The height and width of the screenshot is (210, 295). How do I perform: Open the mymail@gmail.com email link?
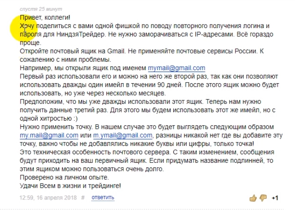176,68
